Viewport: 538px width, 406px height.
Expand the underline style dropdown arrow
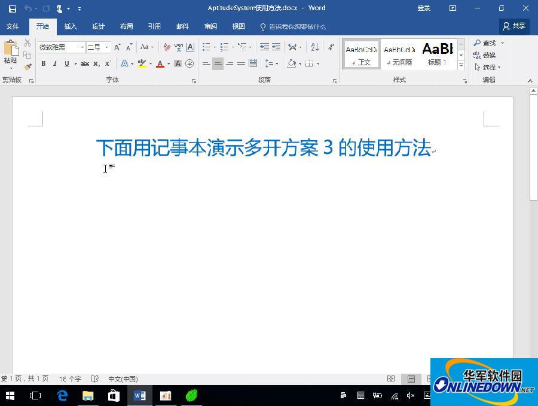tap(75, 63)
